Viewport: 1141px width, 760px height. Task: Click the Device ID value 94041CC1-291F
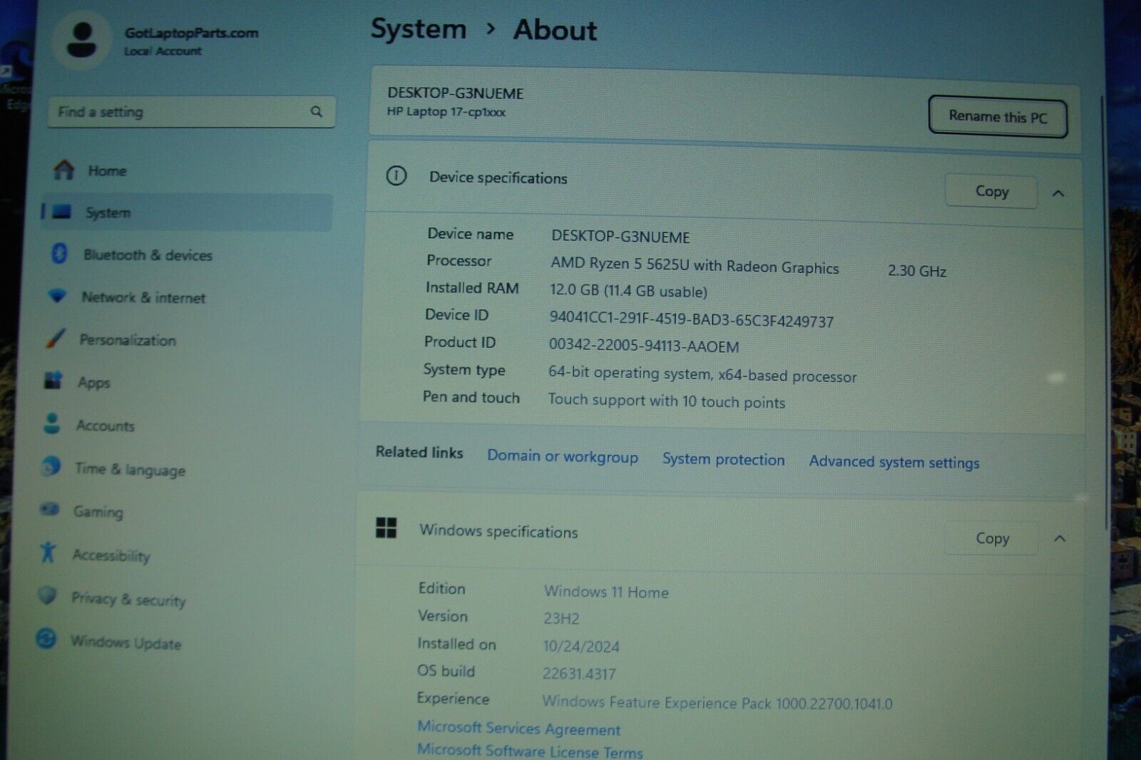(691, 319)
